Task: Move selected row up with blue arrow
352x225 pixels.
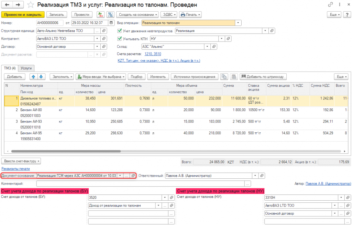Action: click(34, 77)
